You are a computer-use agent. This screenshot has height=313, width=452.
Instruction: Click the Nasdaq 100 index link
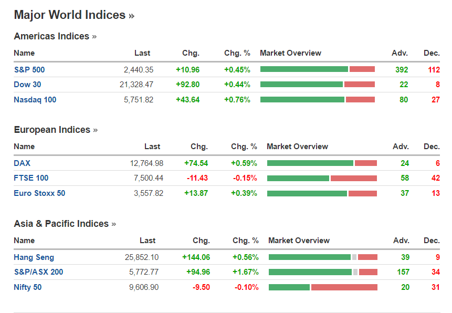click(x=35, y=100)
